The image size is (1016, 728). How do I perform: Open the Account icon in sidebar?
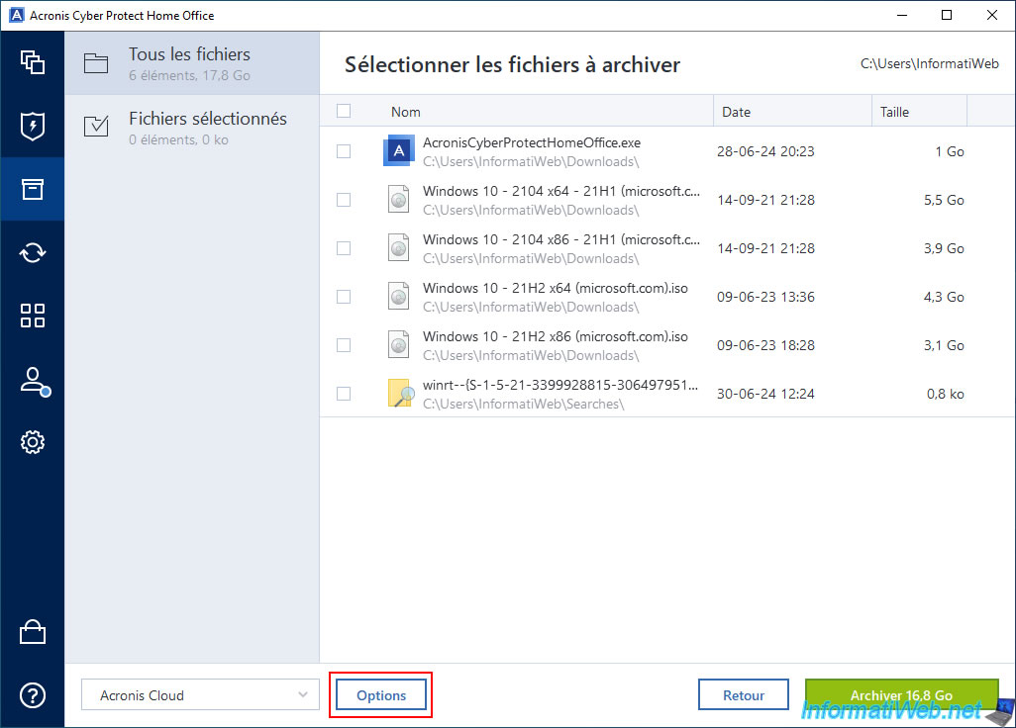pos(32,381)
